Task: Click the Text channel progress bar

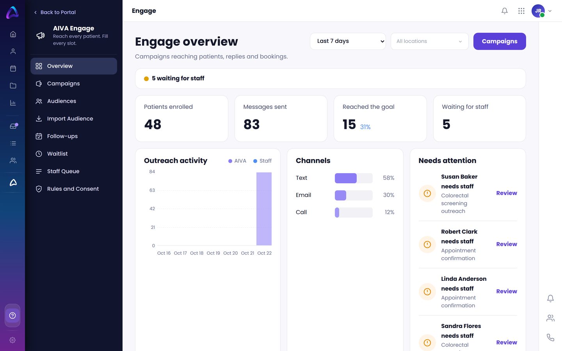Action: (354, 178)
